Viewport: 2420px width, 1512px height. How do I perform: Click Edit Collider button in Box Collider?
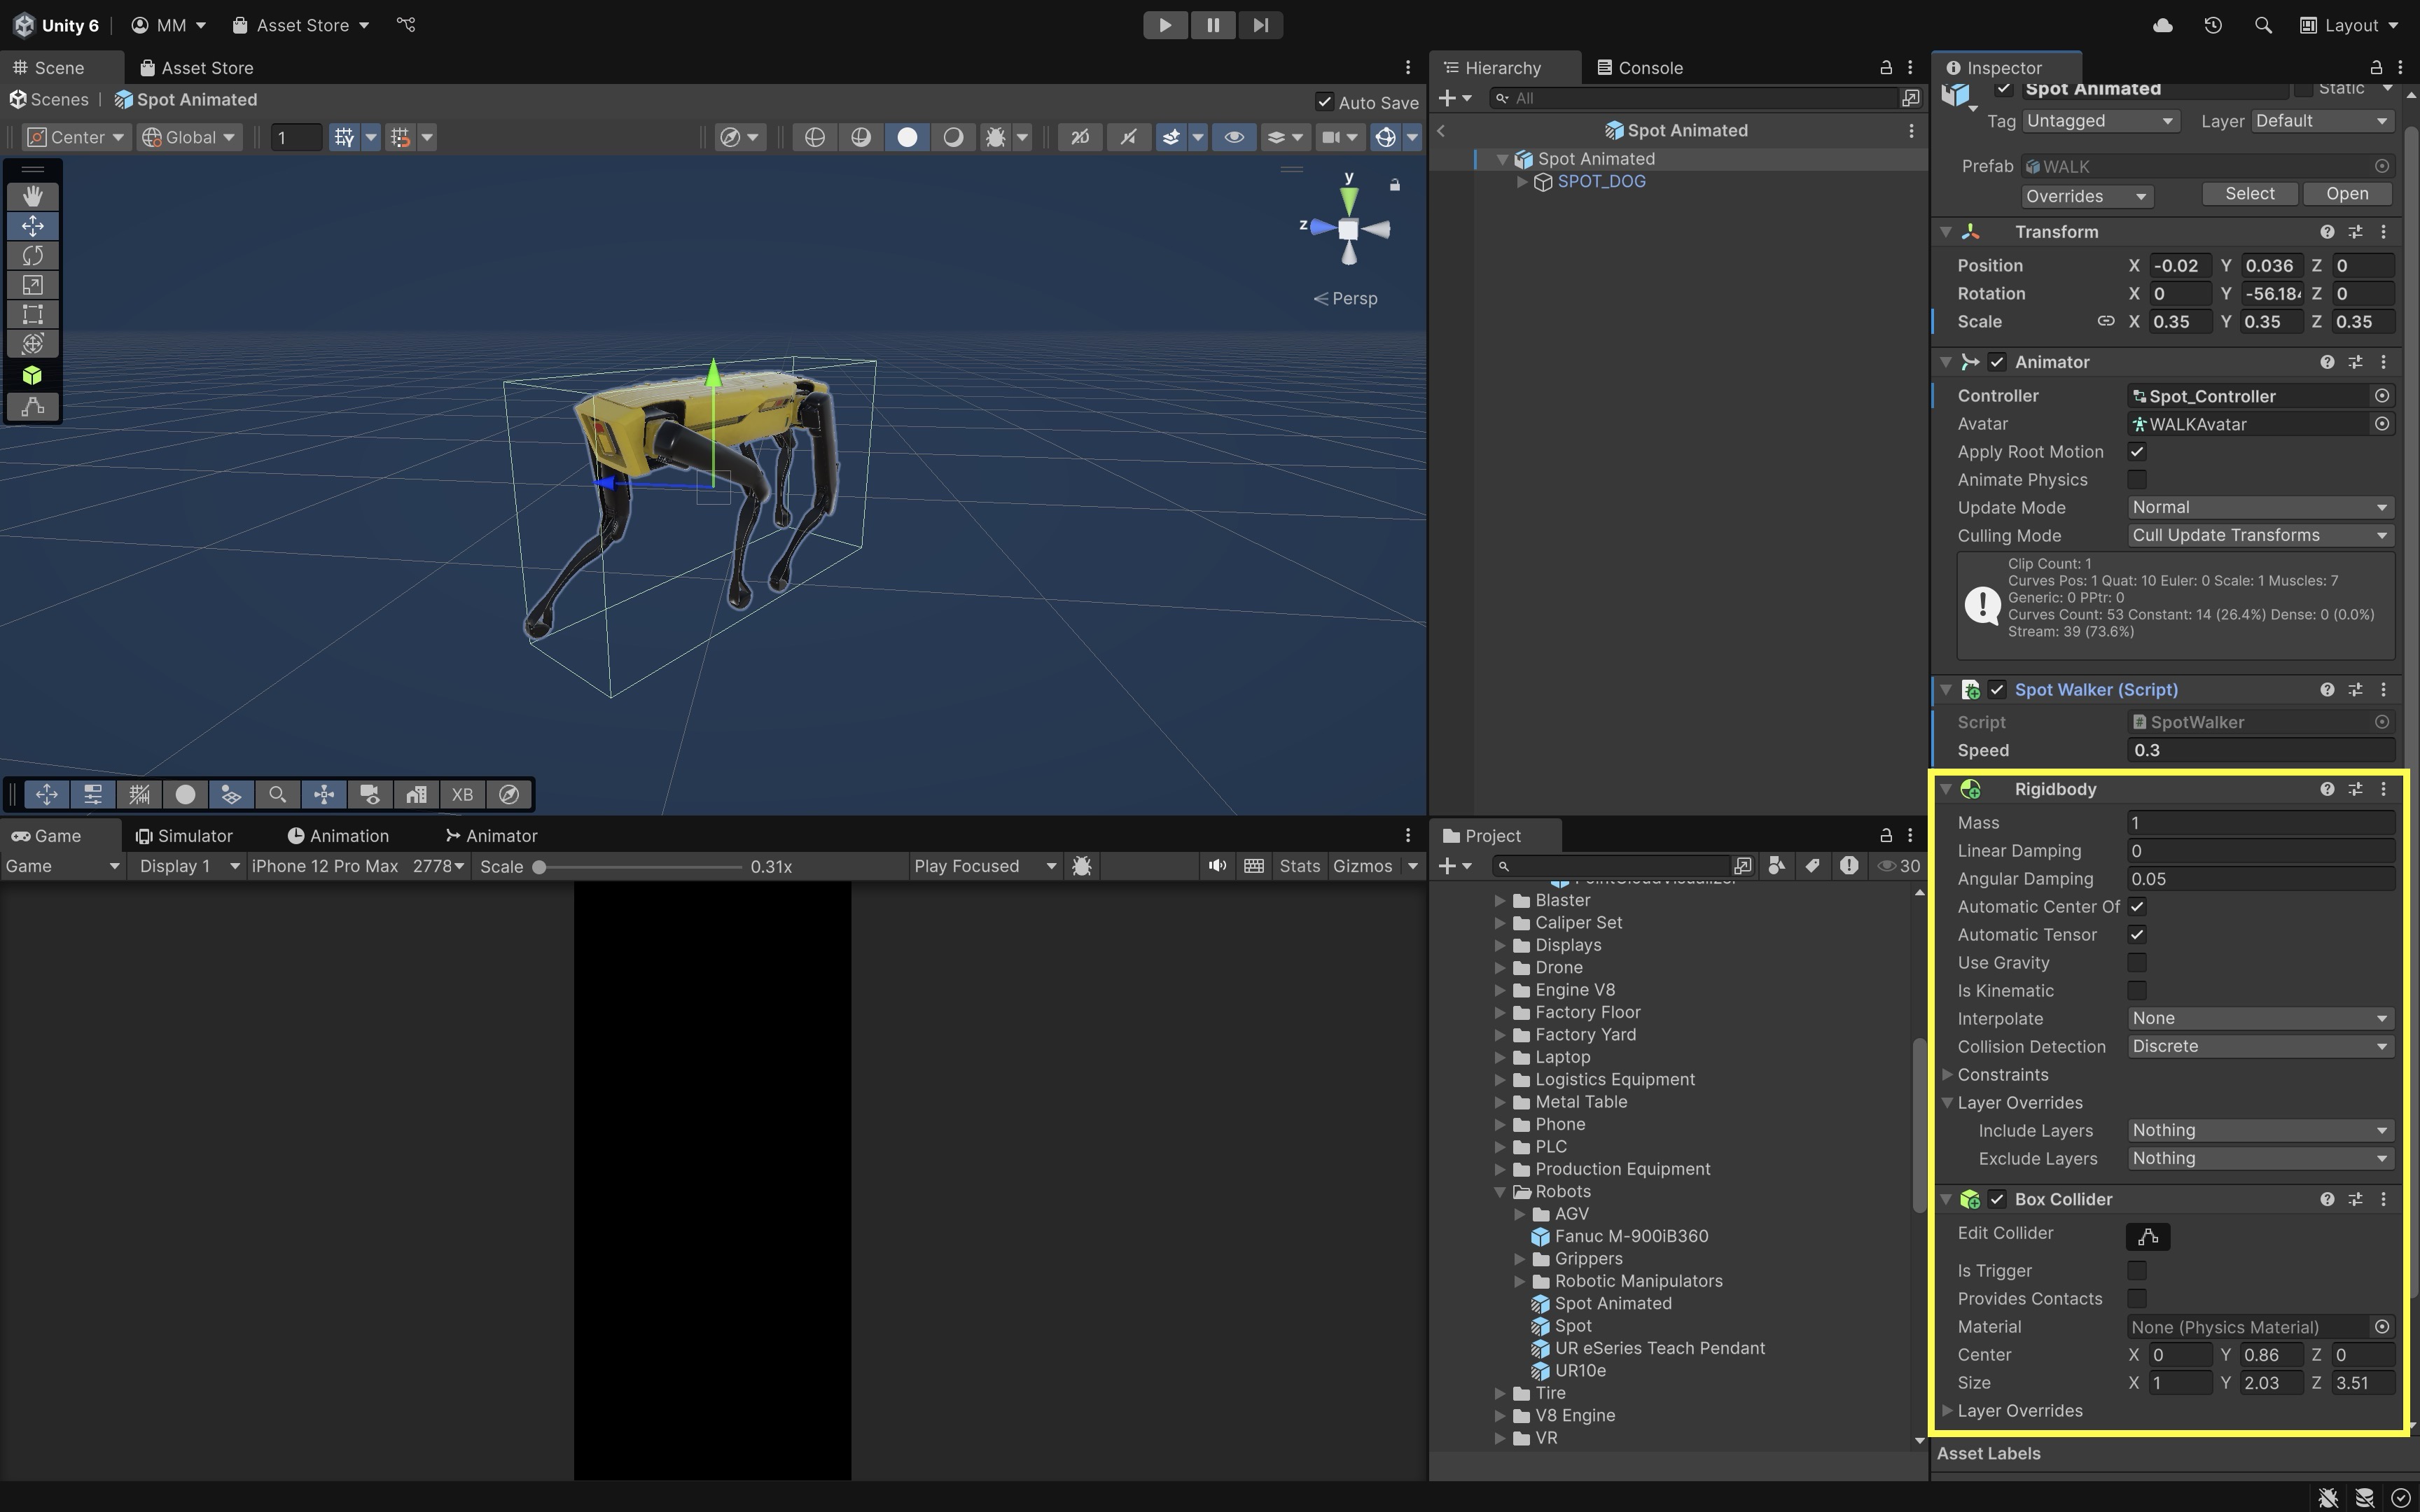point(2147,1236)
